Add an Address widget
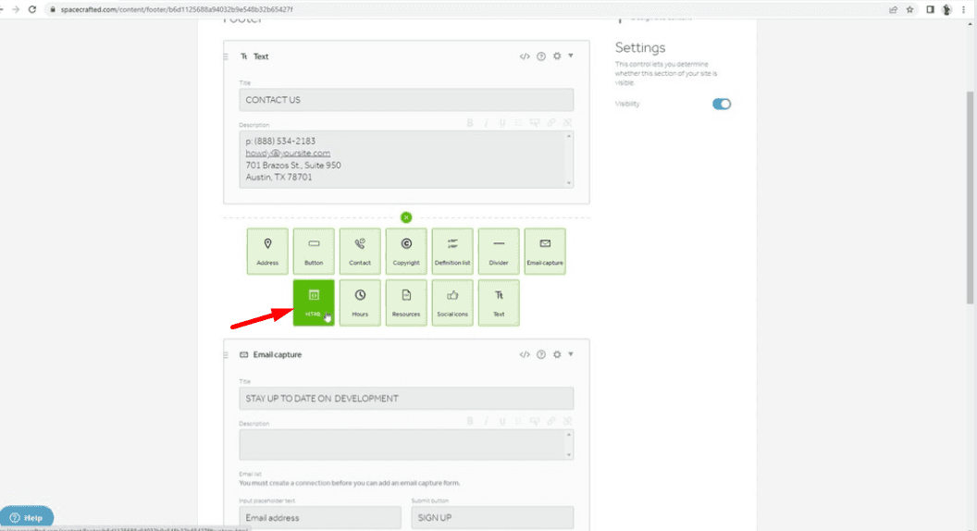 (267, 252)
